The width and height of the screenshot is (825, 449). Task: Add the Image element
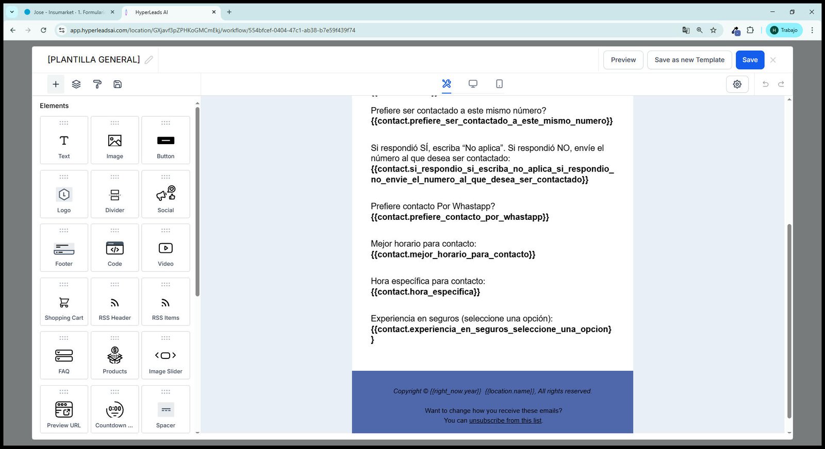[114, 140]
